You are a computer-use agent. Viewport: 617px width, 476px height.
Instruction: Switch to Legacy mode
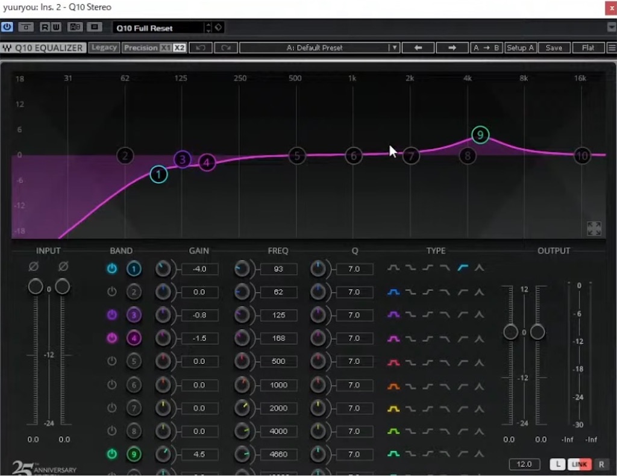click(104, 48)
